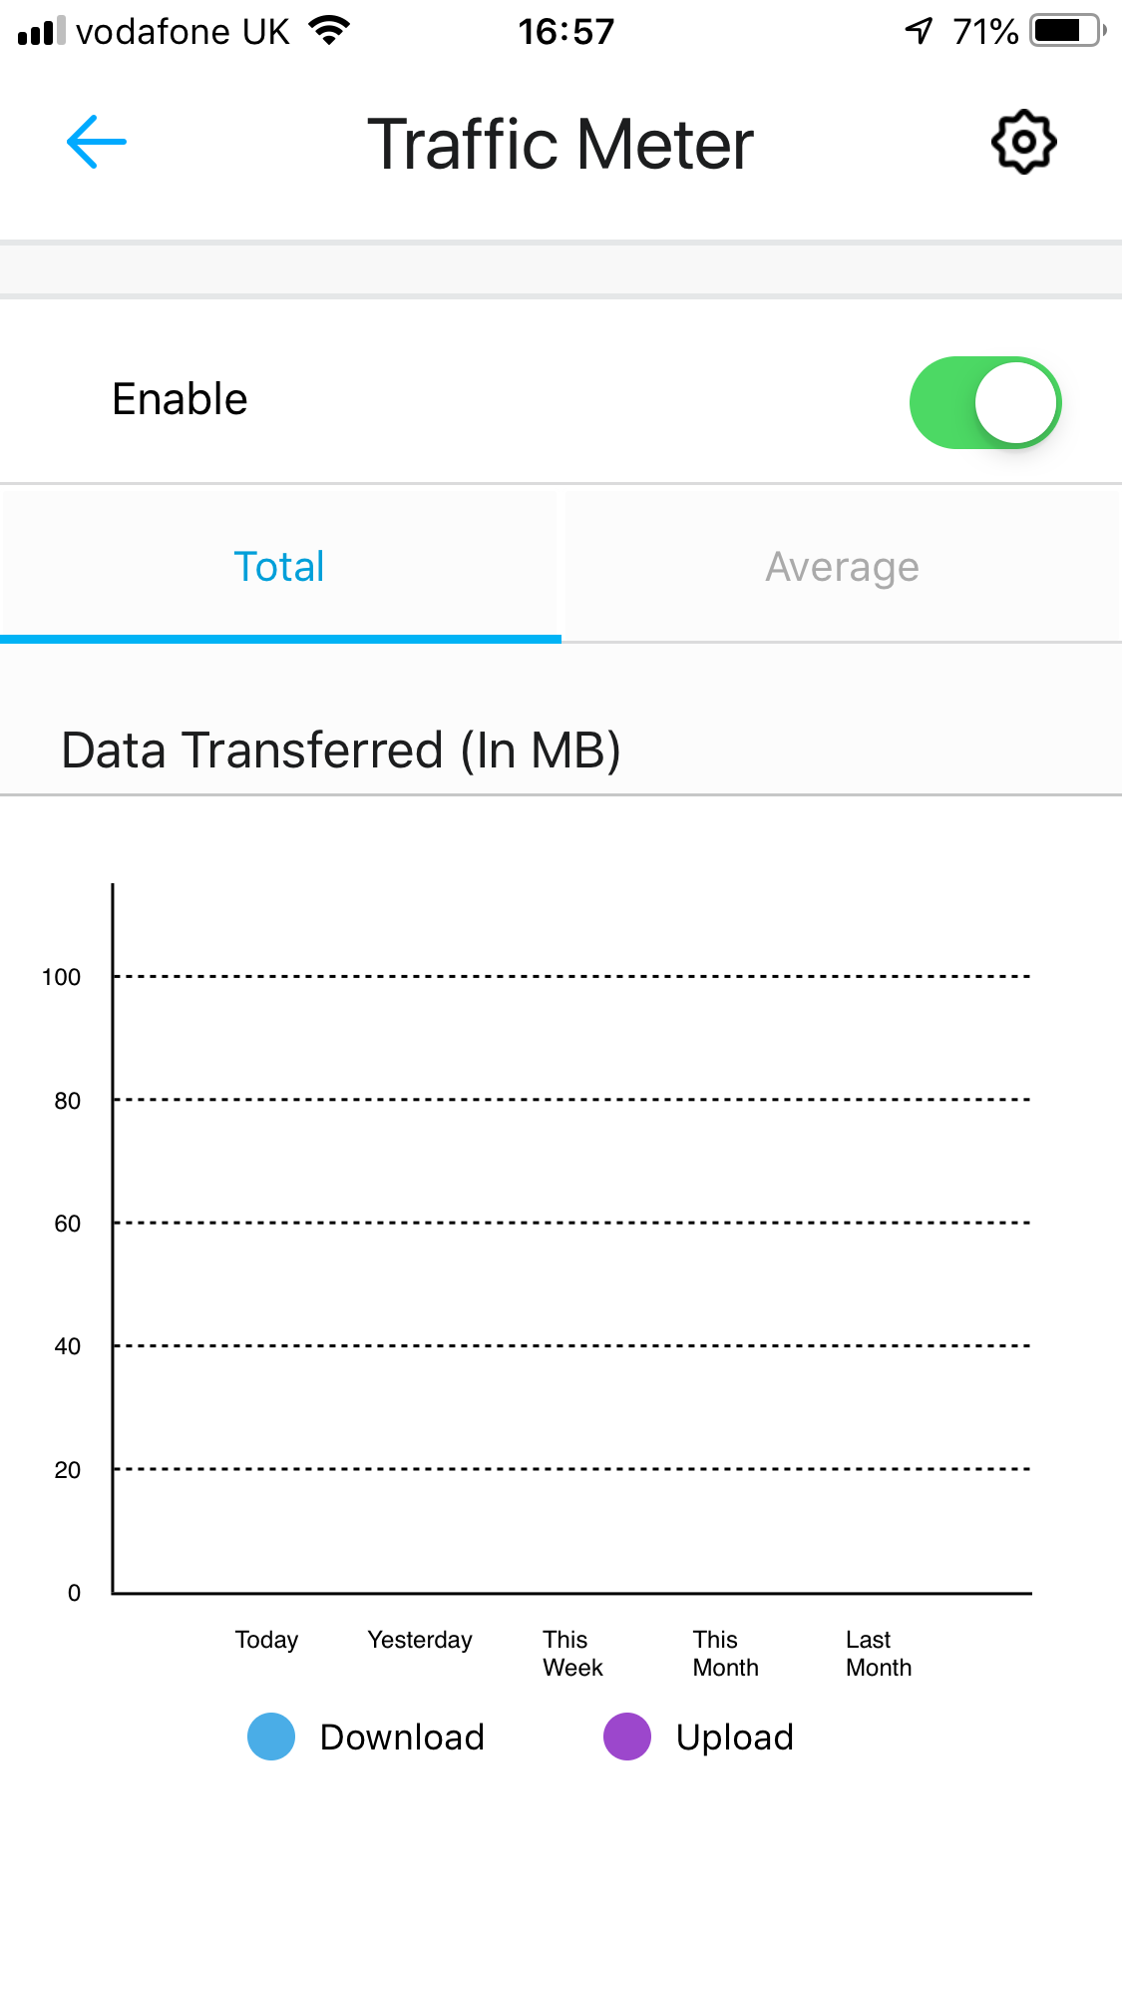Tap the location arrow status icon
The height and width of the screenshot is (1997, 1122).
pos(919,31)
